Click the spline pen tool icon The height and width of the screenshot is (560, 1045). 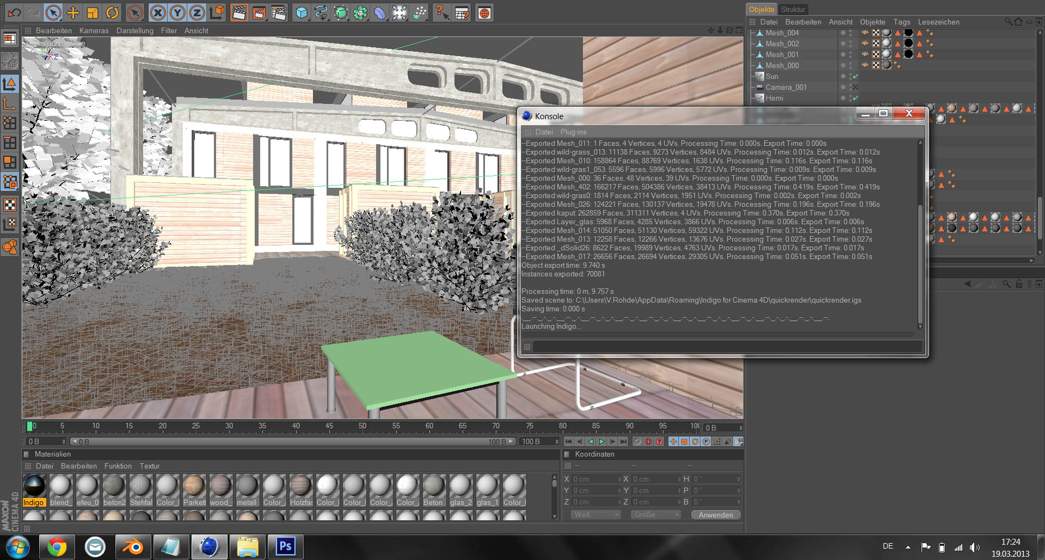(x=321, y=13)
